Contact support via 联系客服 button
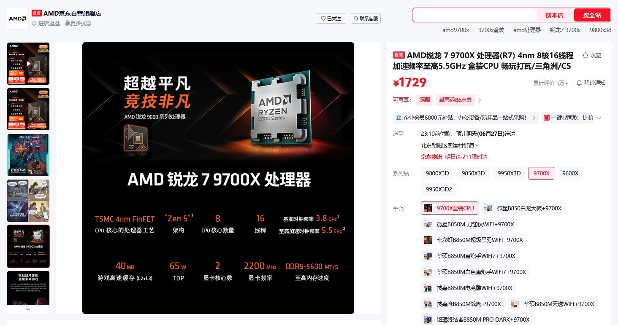The image size is (618, 325). tap(366, 19)
